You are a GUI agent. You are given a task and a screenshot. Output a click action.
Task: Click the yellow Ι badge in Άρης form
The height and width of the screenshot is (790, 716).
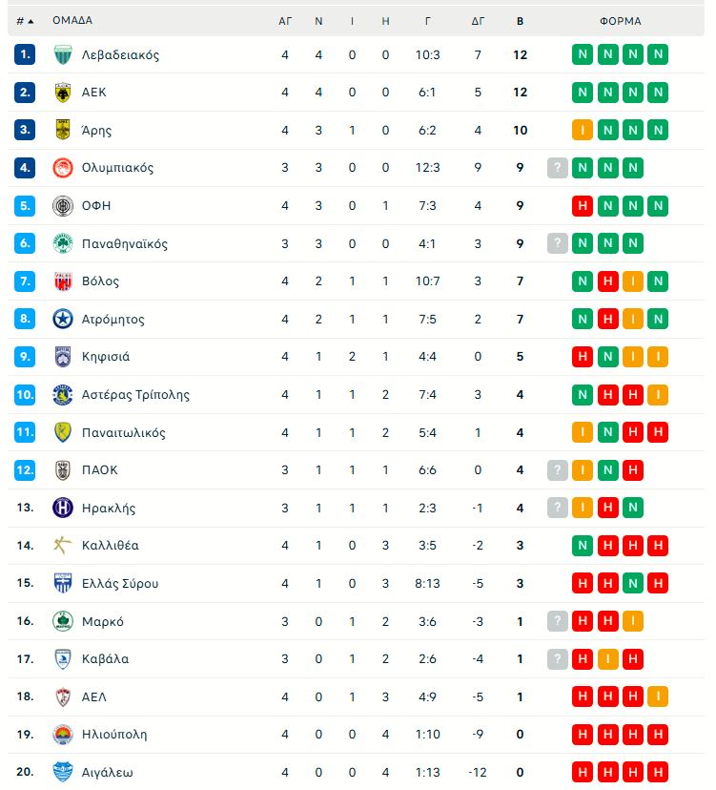point(583,131)
